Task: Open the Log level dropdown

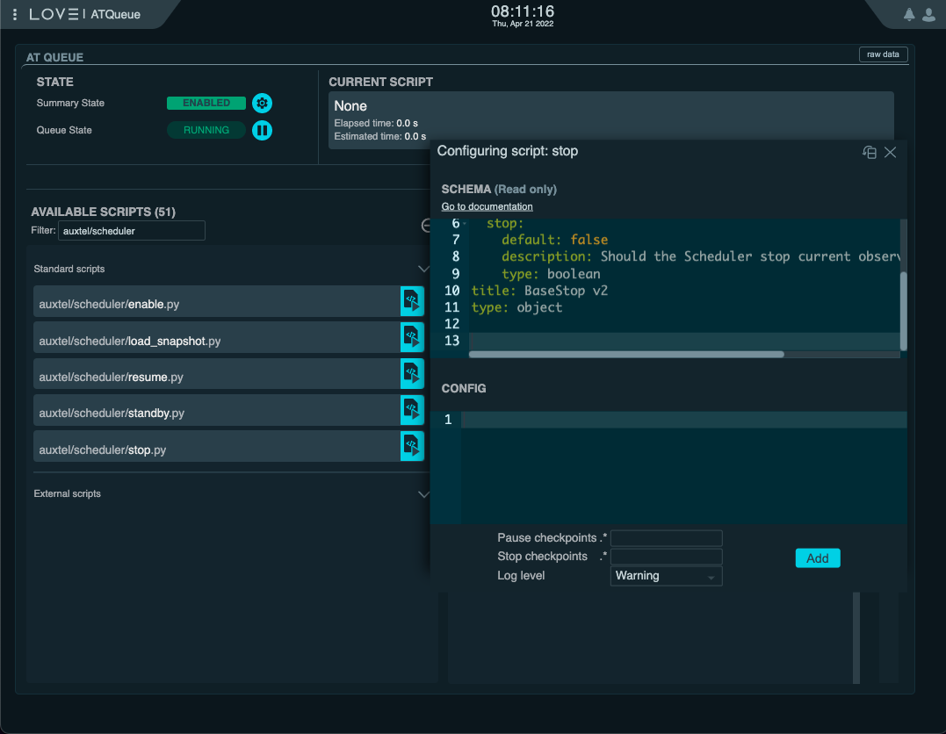Action: point(666,575)
